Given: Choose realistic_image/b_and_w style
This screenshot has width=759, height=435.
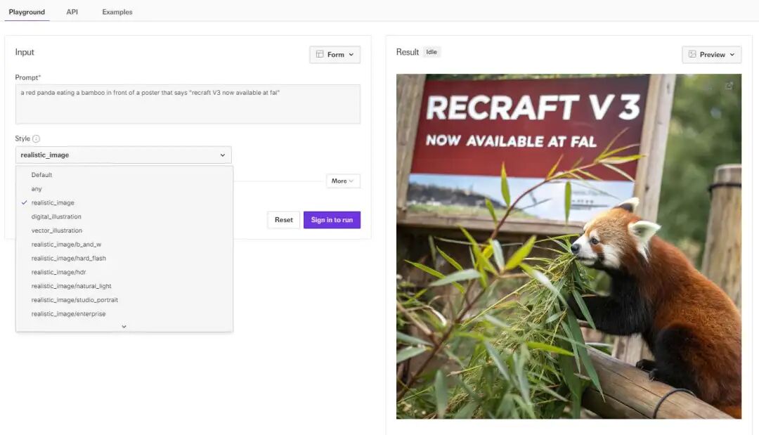Looking at the screenshot, I should [x=124, y=245].
